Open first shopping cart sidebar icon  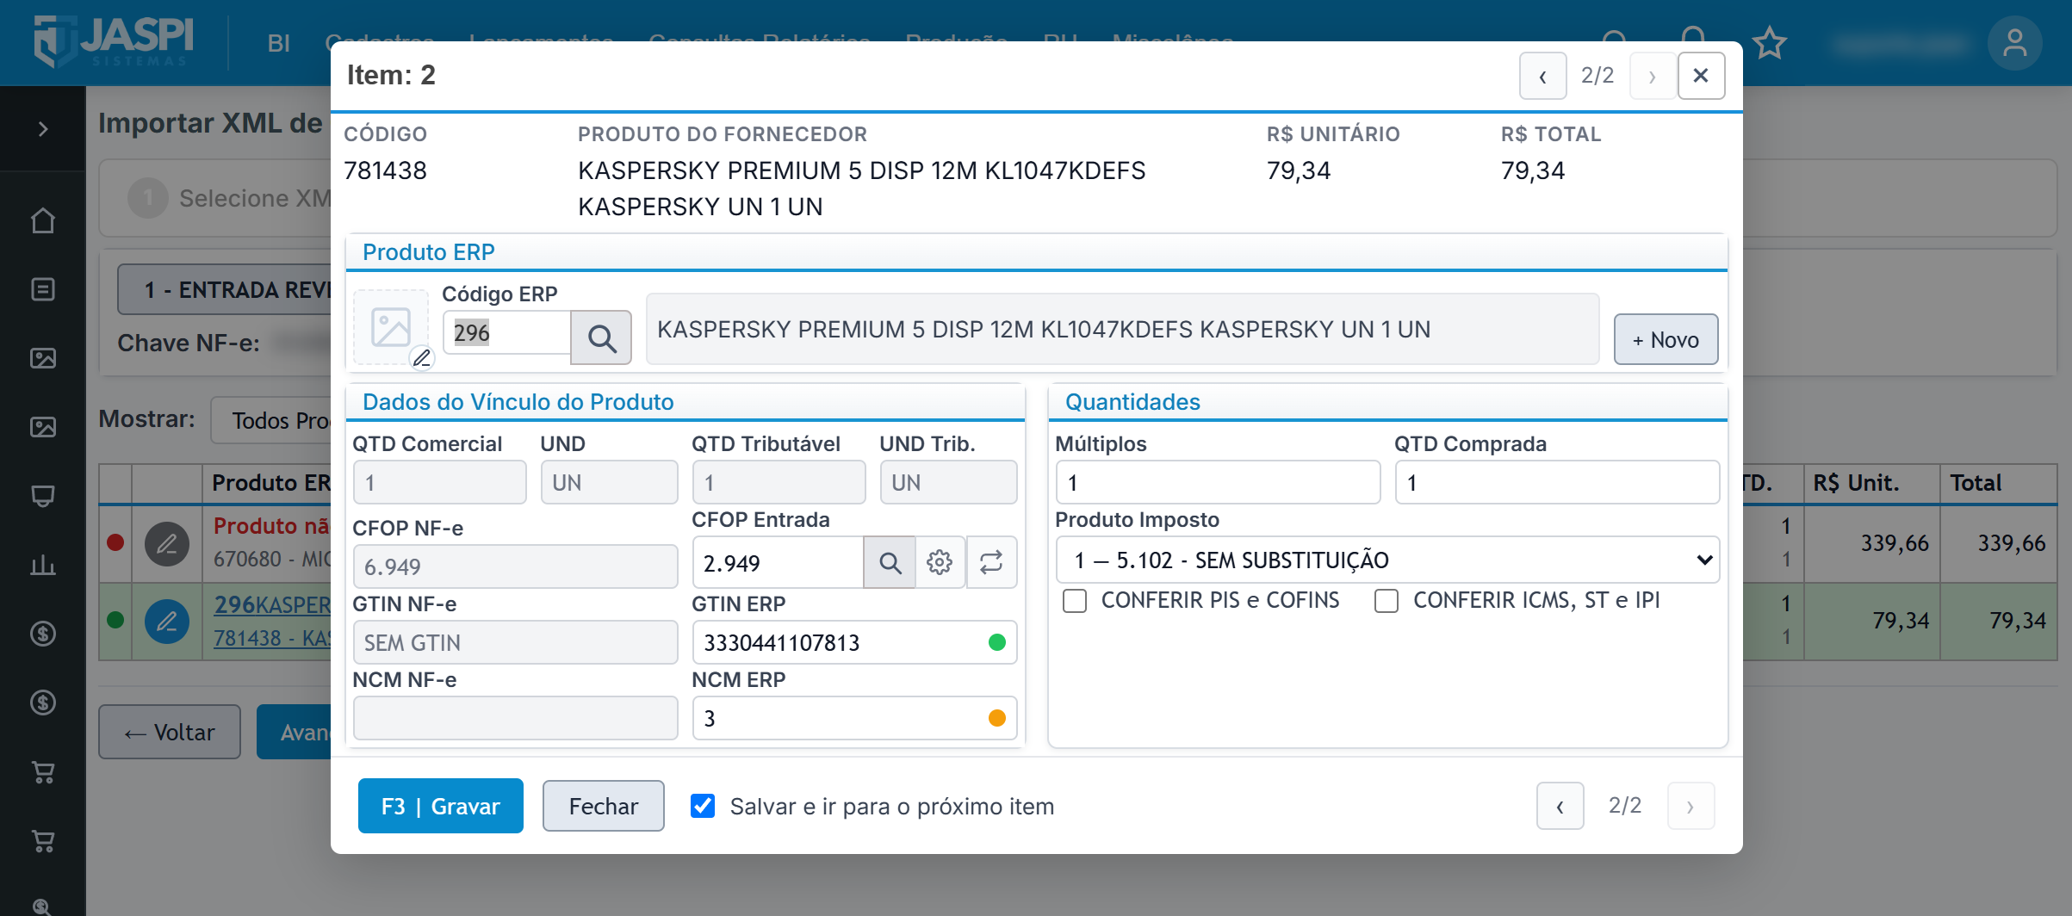[43, 772]
